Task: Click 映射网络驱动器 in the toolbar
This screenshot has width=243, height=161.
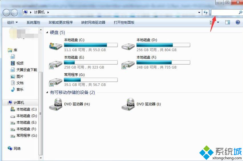Action: point(93,23)
